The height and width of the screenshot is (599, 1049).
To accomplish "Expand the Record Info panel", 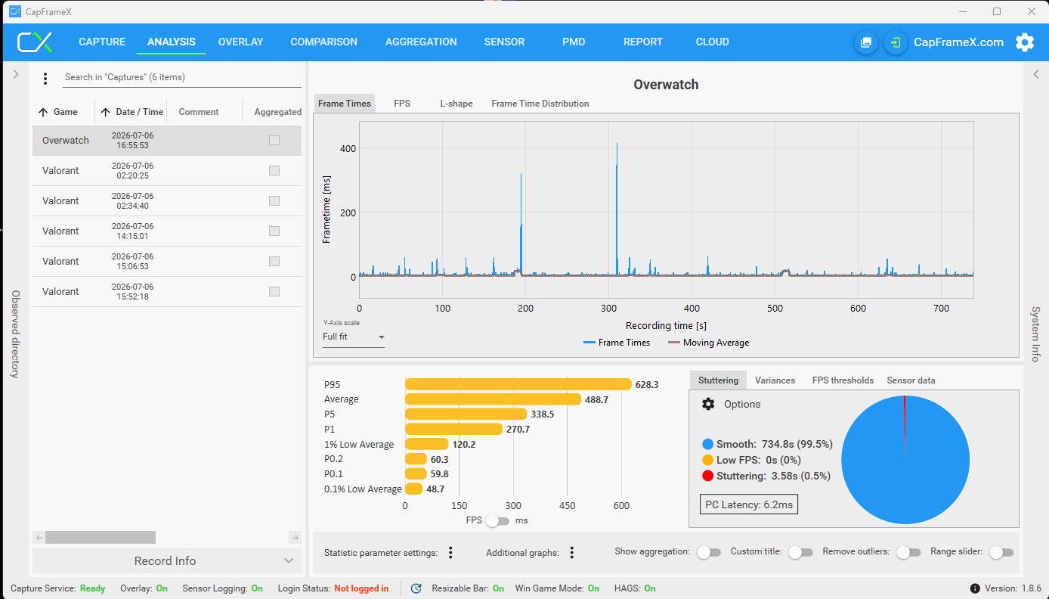I will click(x=166, y=561).
